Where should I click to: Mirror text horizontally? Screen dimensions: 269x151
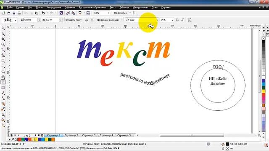[87, 20]
